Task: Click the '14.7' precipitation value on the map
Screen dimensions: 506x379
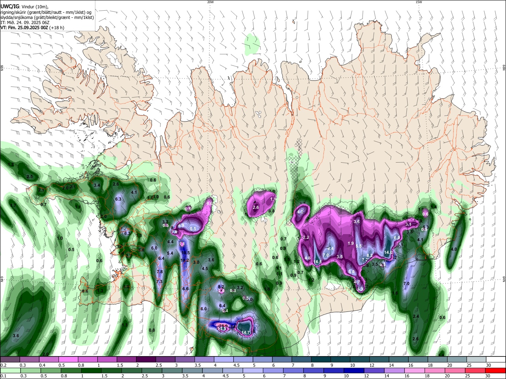Action: tap(246, 333)
